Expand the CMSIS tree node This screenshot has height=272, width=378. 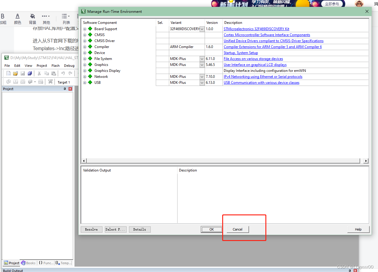[85, 35]
